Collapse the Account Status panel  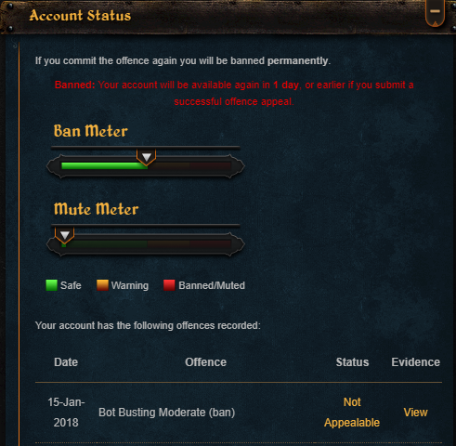click(x=435, y=12)
